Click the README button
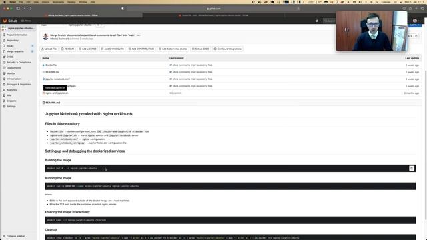 tap(67, 49)
